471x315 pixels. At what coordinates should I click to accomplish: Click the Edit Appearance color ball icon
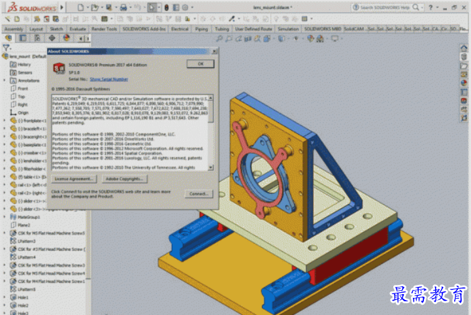point(310,39)
